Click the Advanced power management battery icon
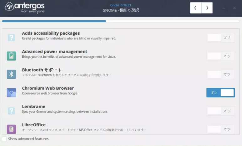 tap(11, 56)
